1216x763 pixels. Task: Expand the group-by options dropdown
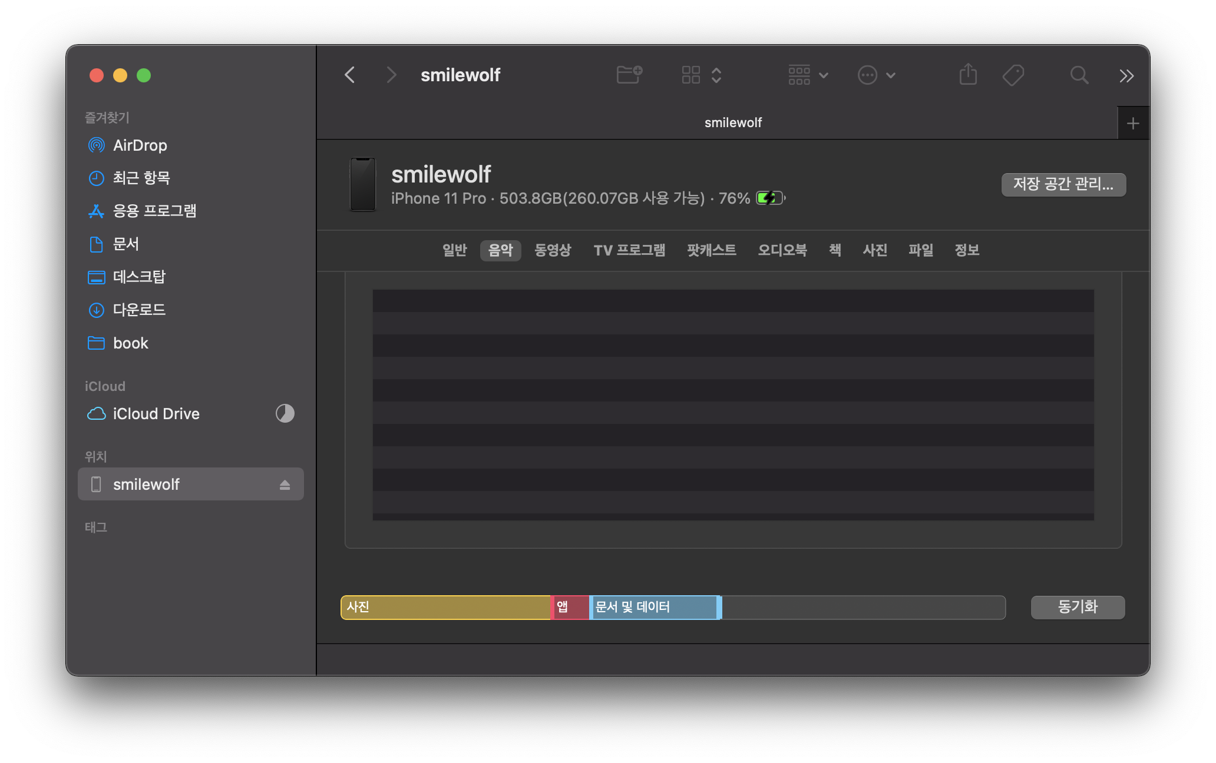click(808, 75)
